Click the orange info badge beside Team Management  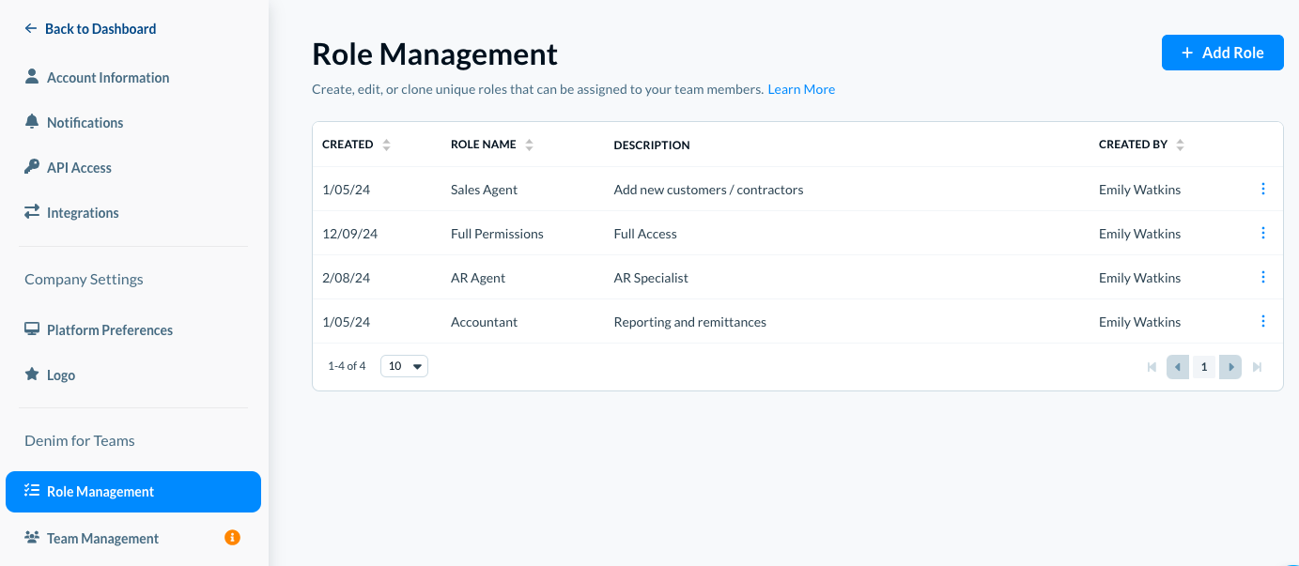tap(232, 538)
